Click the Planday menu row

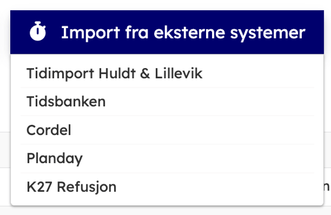[167, 158]
